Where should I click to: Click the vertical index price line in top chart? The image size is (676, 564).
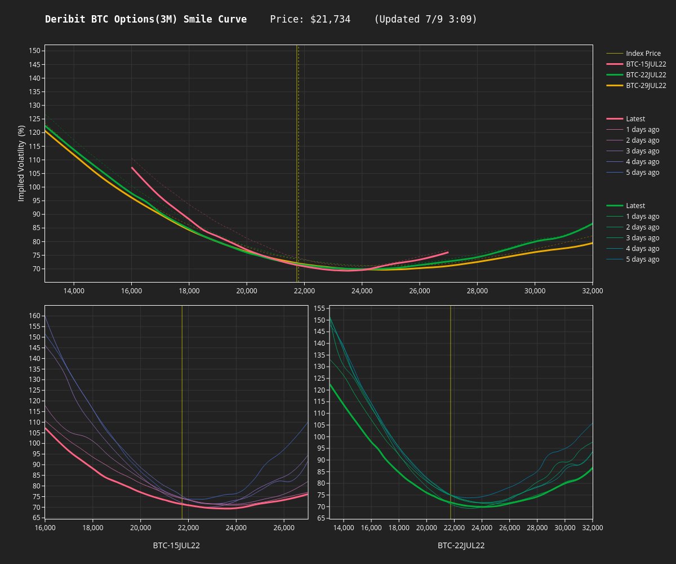click(x=297, y=164)
